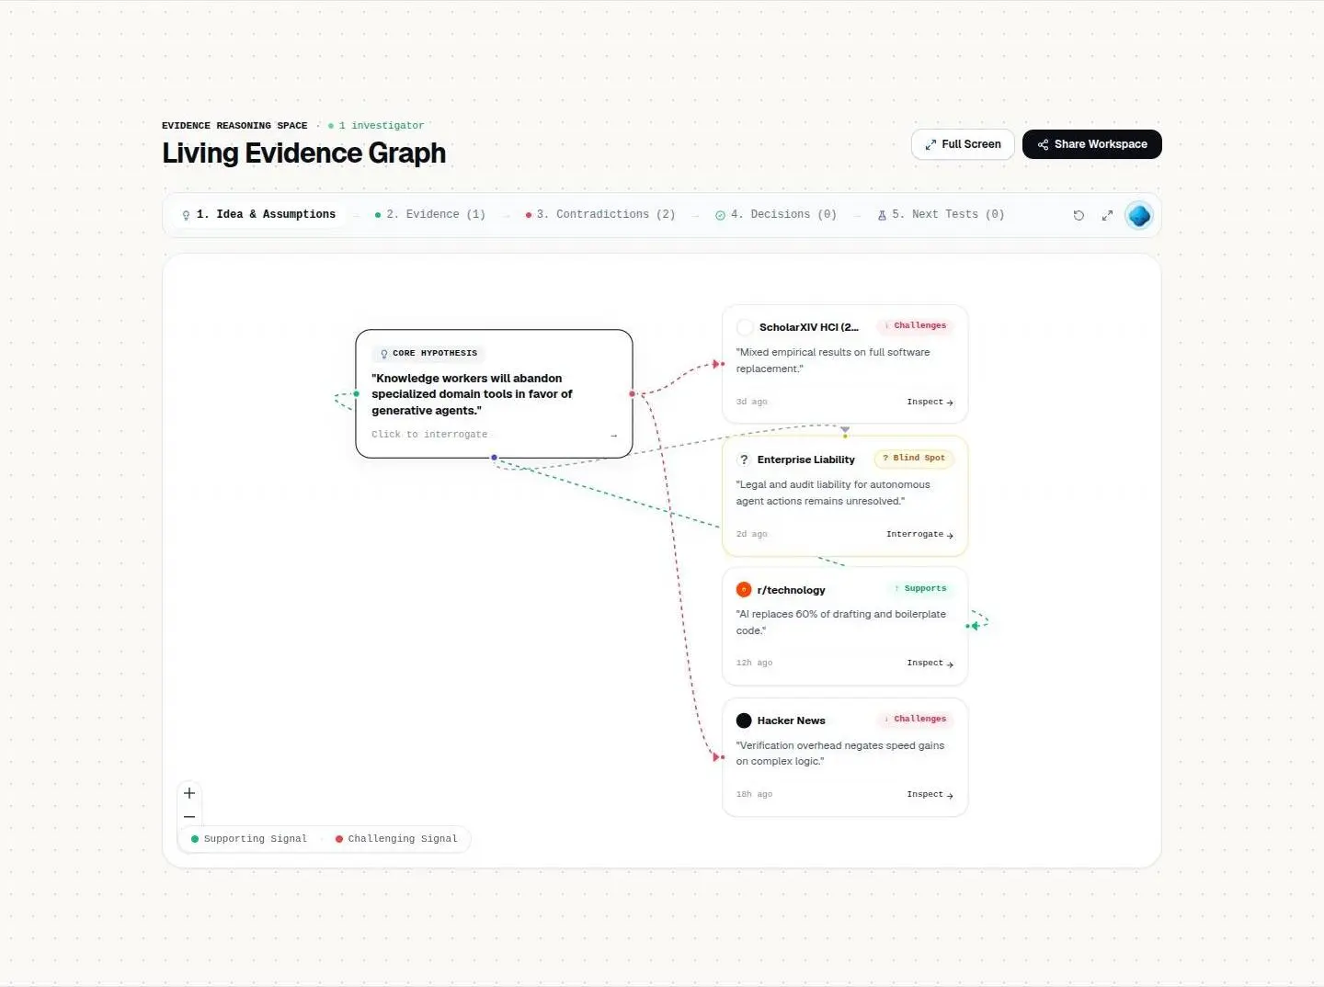Click the ScholarXIV source icon
Viewport: 1324px width, 987px height.
coord(745,327)
